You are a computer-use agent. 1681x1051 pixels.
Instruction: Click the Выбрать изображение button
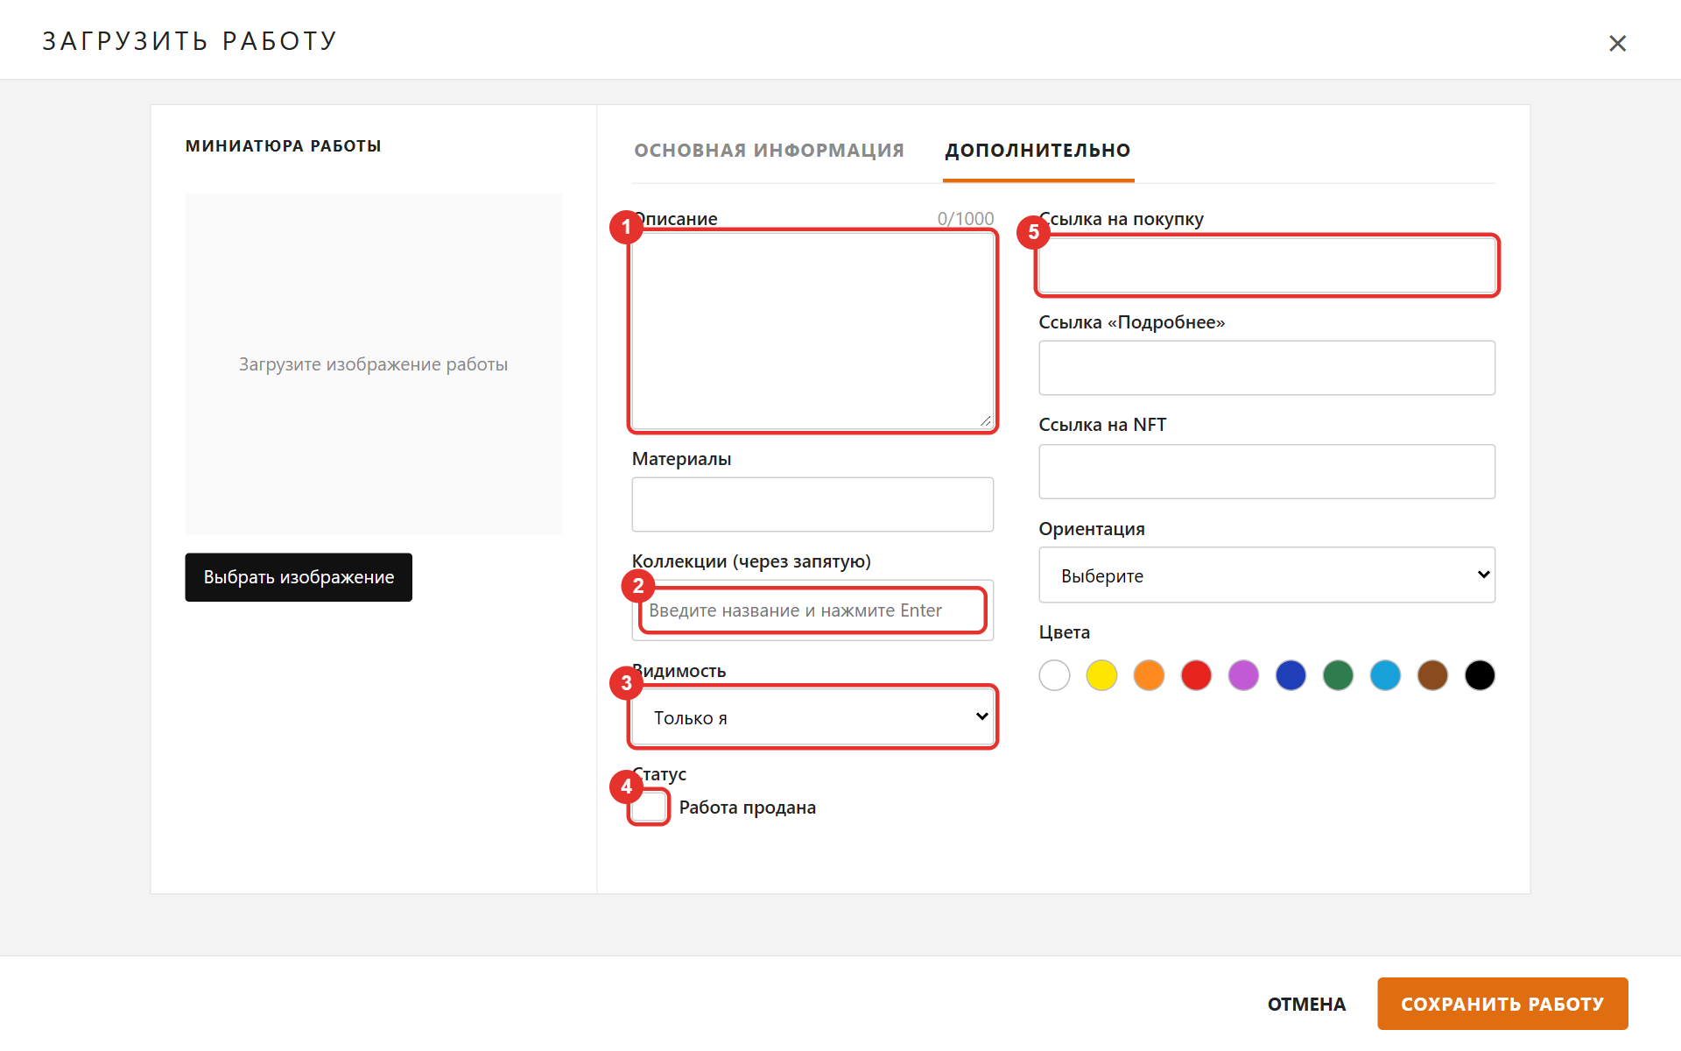299,577
